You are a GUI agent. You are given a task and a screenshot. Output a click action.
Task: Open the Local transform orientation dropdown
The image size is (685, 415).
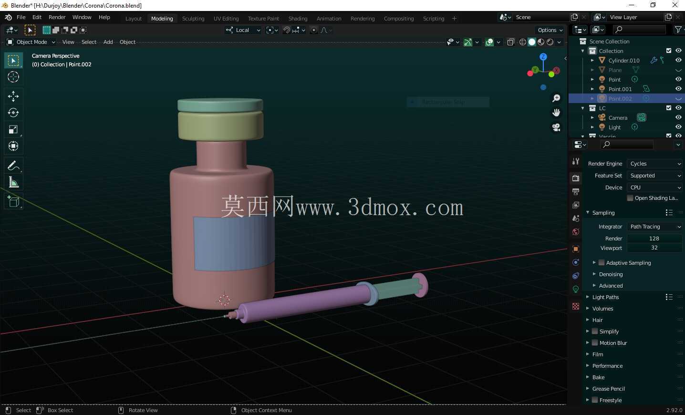(x=243, y=30)
